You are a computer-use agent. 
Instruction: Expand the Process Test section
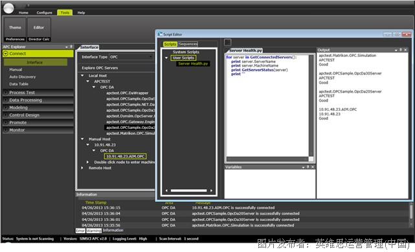(38, 93)
